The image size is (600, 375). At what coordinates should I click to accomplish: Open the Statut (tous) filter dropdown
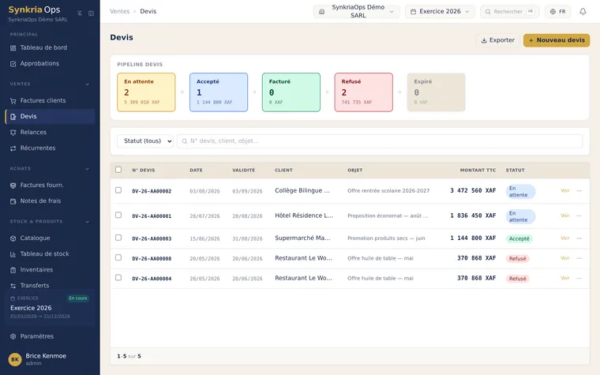[x=145, y=141]
